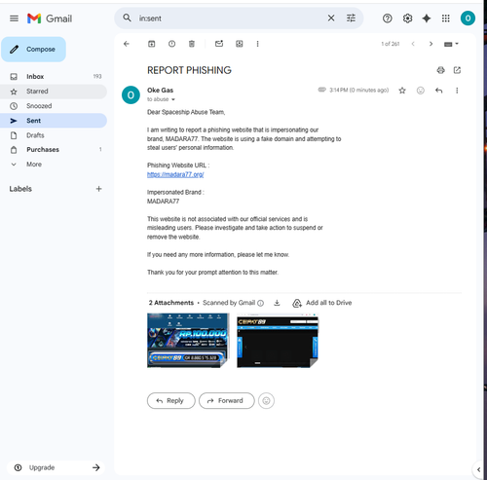Open message More menu beside reply
The height and width of the screenshot is (480, 487).
[457, 91]
